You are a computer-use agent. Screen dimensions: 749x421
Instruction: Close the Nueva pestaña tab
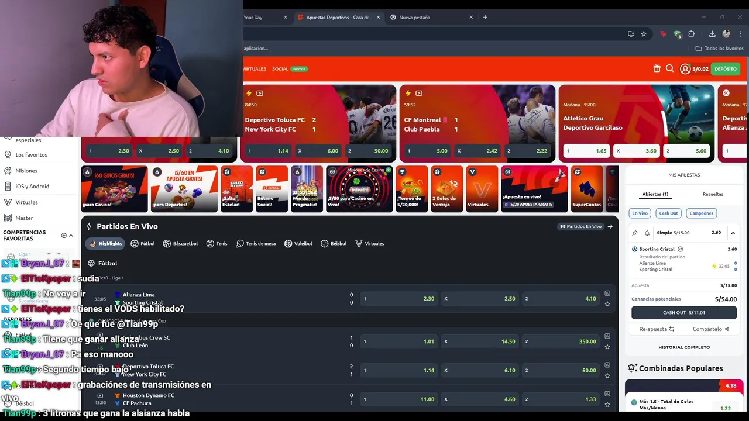(471, 18)
